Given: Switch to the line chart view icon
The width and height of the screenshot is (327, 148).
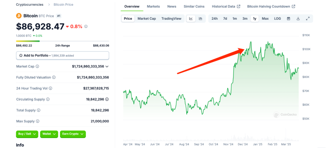Looking at the screenshot, I should point(191,19).
